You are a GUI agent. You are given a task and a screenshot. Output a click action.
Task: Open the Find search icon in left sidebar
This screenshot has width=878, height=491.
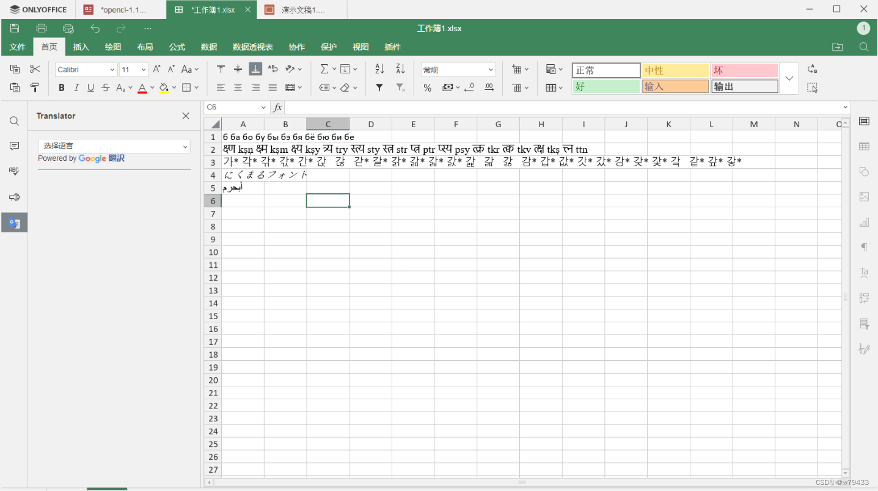[x=14, y=121]
